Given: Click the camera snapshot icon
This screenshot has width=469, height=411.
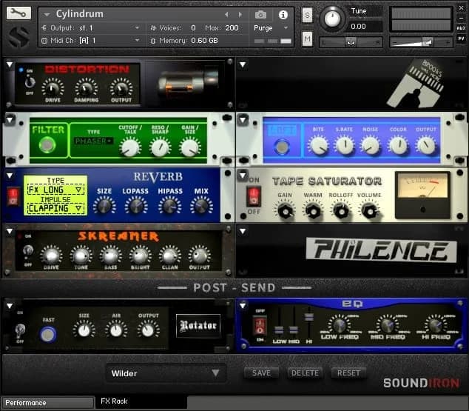Looking at the screenshot, I should 260,15.
